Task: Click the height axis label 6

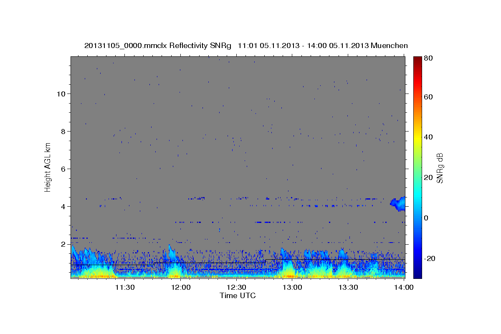Action: pyautogui.click(x=63, y=169)
